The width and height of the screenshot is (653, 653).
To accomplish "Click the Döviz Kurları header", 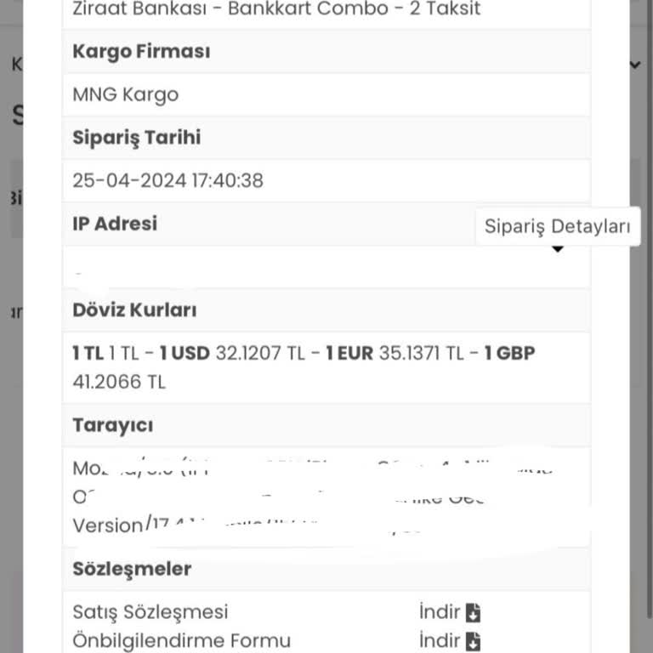I will point(134,310).
